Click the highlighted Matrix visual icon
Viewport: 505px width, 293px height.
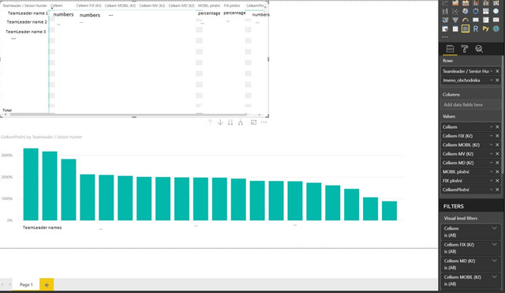tap(466, 28)
